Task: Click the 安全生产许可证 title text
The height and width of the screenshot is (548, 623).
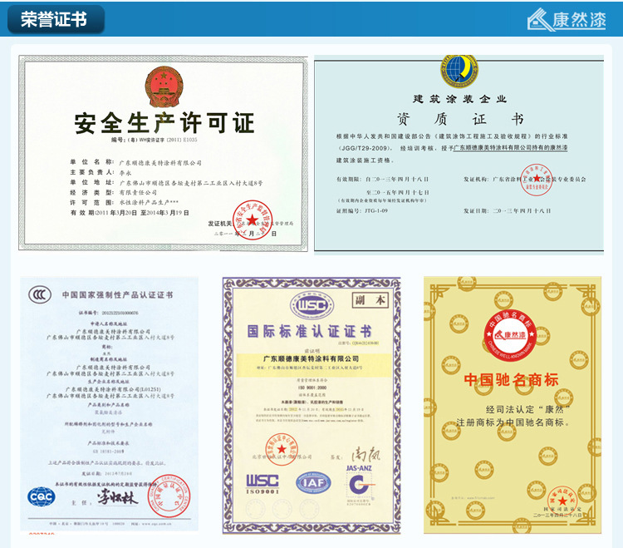Action: coord(164,123)
